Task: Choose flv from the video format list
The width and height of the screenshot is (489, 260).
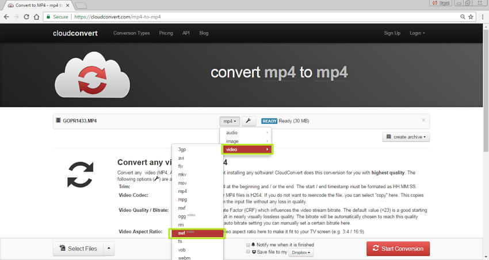Action: [x=197, y=166]
